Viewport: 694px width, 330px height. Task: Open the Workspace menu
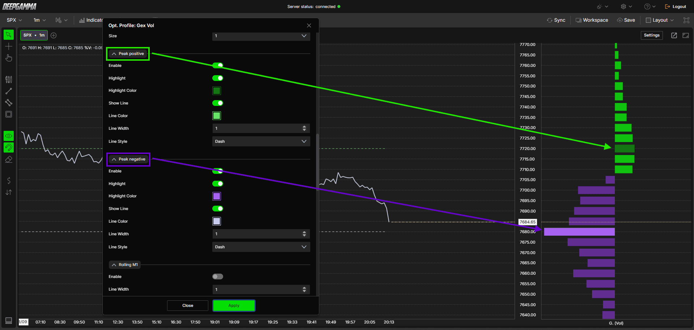coord(592,20)
